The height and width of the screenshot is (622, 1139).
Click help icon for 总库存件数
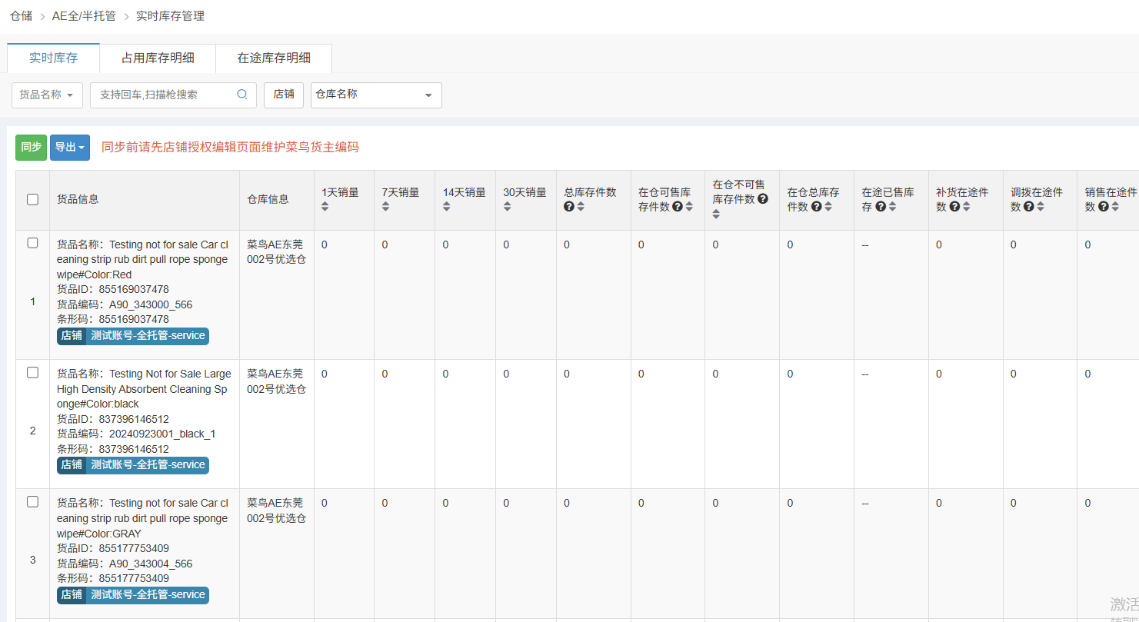click(x=569, y=207)
